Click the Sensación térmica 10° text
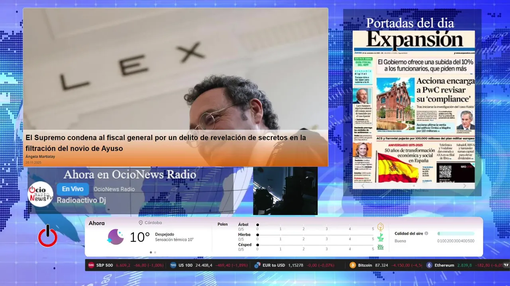This screenshot has width=510, height=286. coord(174,240)
